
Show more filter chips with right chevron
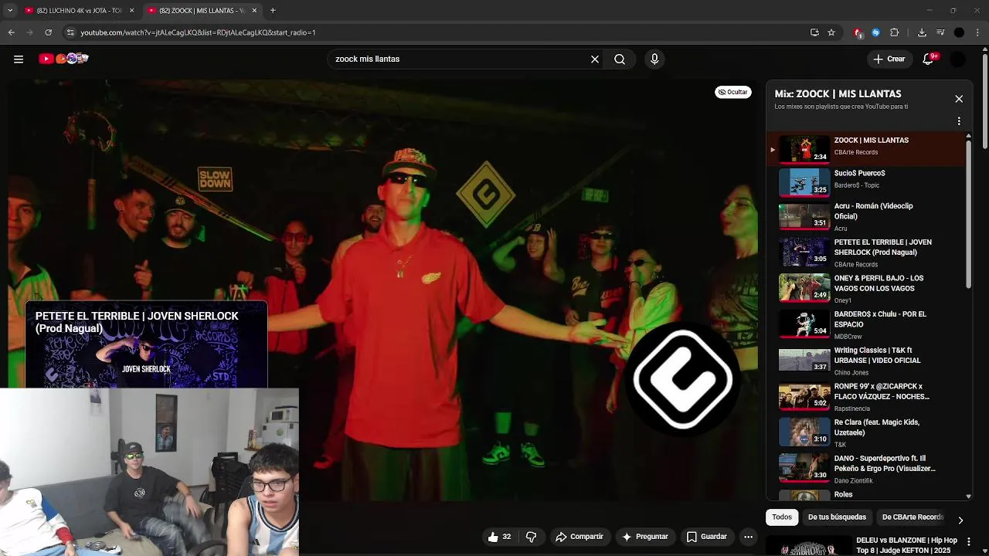[960, 520]
